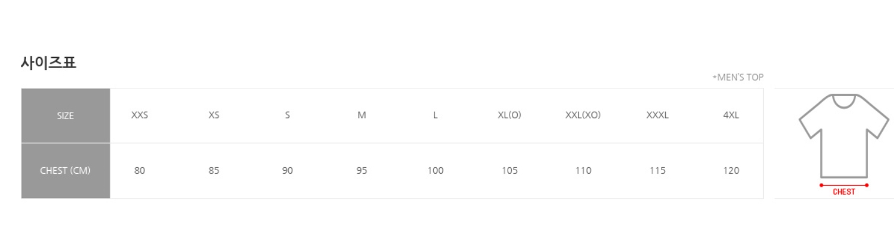Click the t-shirt outline icon
894x239 pixels.
[x=843, y=135]
